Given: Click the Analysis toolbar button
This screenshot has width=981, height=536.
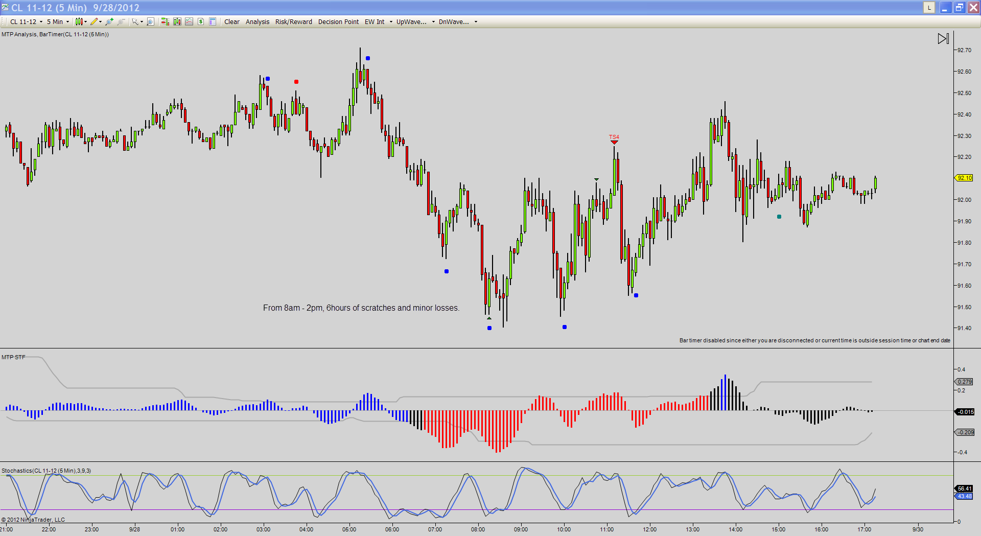Looking at the screenshot, I should pyautogui.click(x=258, y=21).
